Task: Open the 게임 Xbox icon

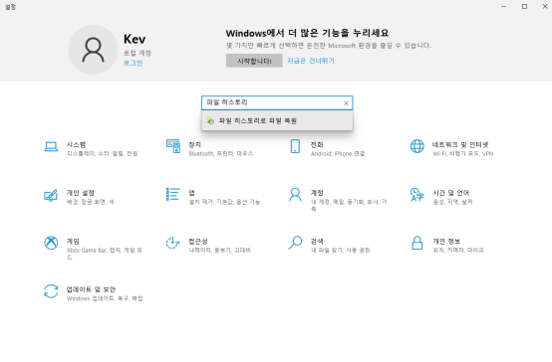Action: pyautogui.click(x=51, y=243)
